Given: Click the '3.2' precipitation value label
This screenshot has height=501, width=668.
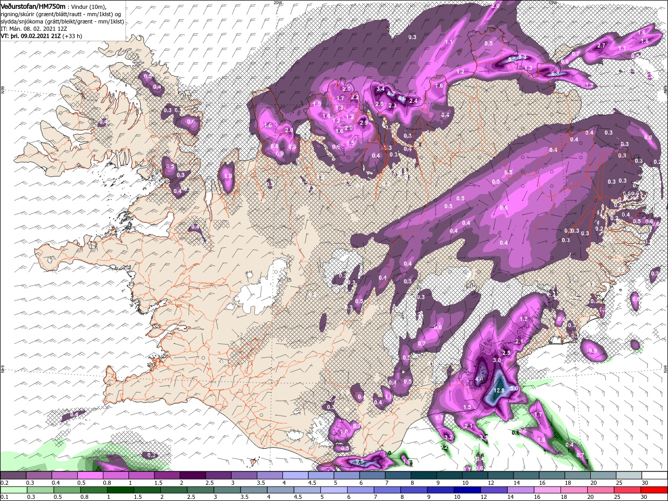Looking at the screenshot, I should [448, 437].
